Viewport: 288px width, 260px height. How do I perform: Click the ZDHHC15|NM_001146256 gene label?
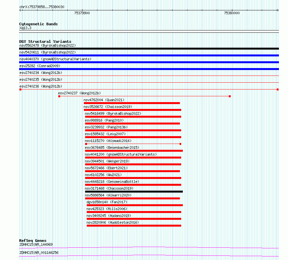click(39, 253)
